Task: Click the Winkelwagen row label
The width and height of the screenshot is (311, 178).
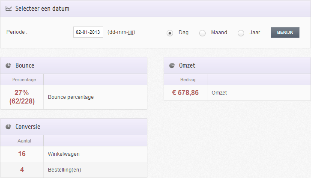Action: click(64, 154)
